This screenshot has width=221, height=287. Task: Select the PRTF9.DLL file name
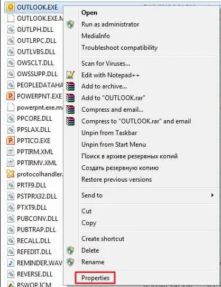(x=31, y=185)
